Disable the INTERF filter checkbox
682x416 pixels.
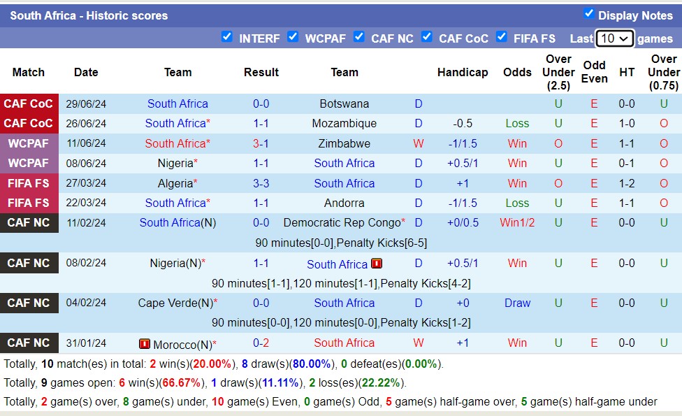[226, 36]
